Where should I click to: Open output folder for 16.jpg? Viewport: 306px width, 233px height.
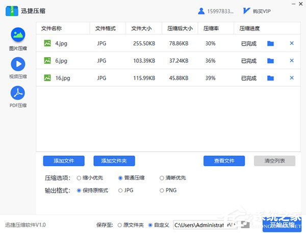point(270,78)
